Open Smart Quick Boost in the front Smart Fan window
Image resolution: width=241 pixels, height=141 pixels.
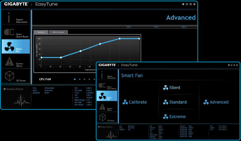[x=107, y=85]
